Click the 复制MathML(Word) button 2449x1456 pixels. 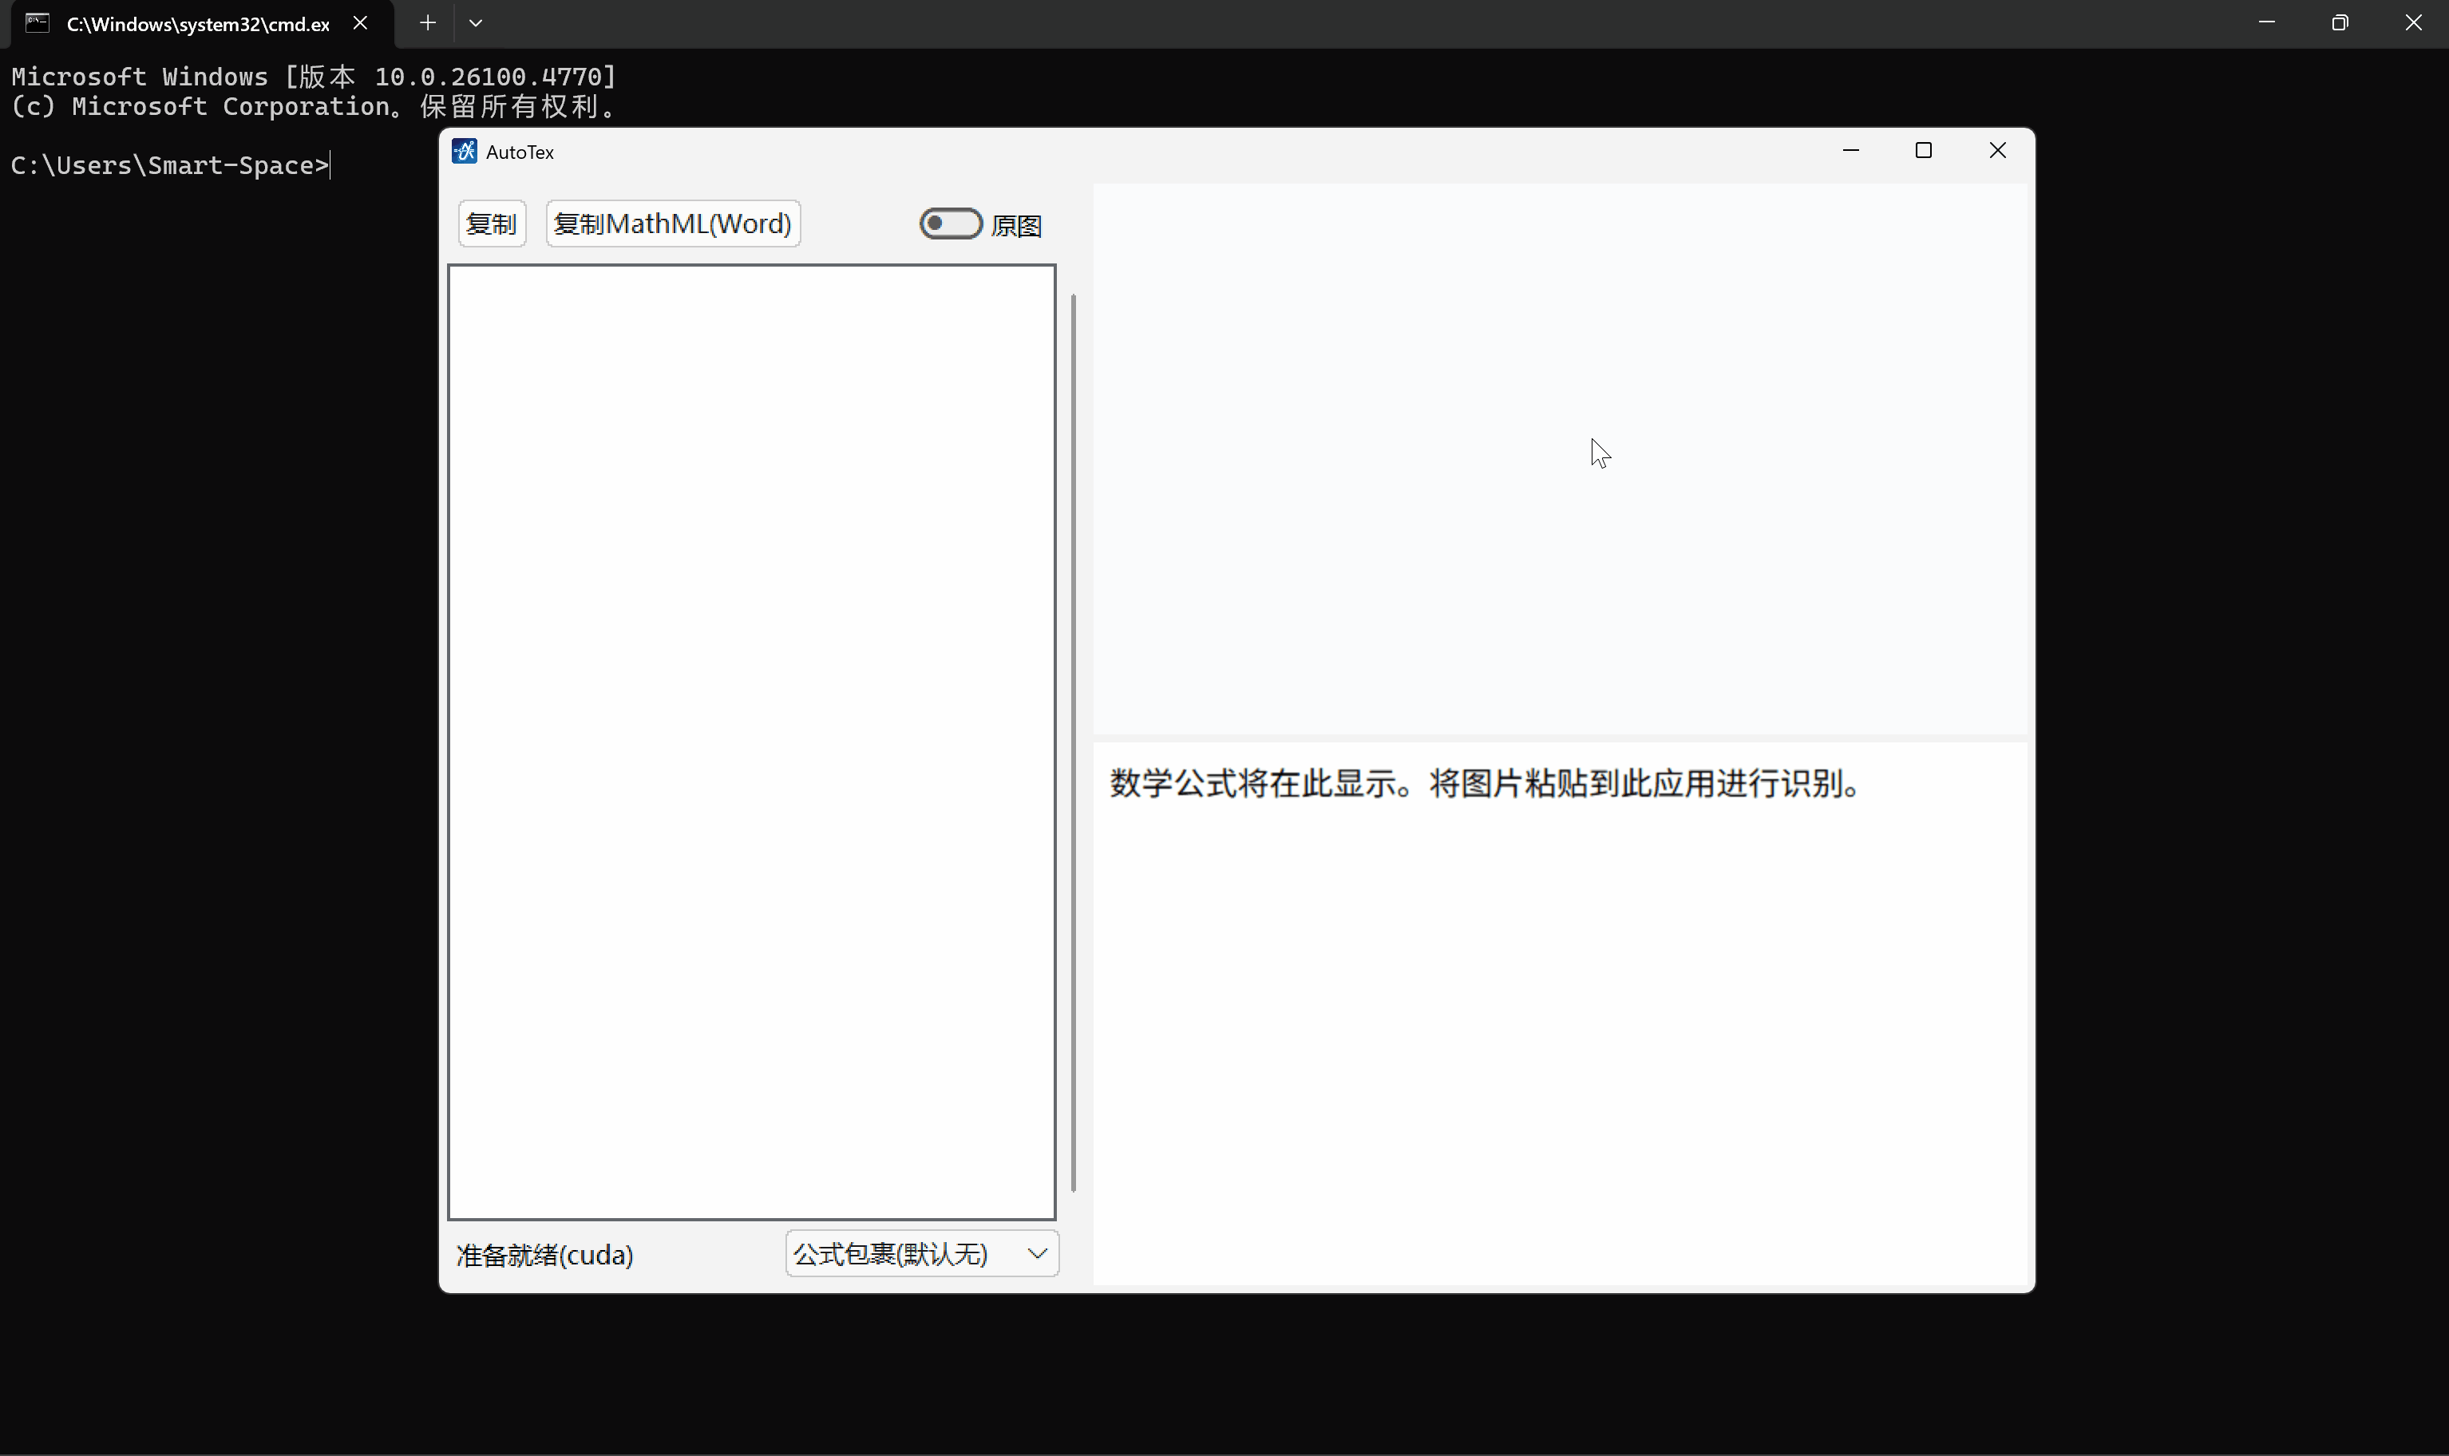coord(672,223)
